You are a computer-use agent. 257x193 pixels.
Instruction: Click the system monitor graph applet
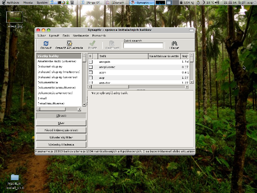click(160, 3)
